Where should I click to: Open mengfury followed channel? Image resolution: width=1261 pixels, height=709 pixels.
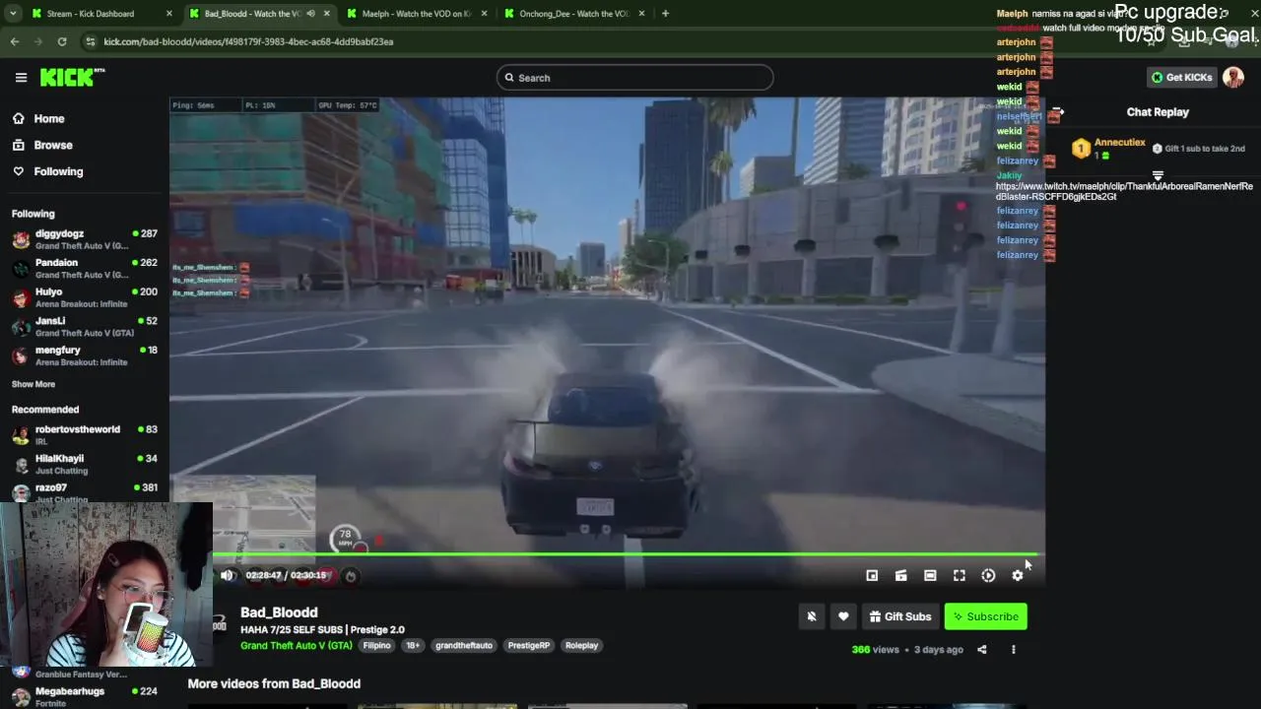[85, 355]
